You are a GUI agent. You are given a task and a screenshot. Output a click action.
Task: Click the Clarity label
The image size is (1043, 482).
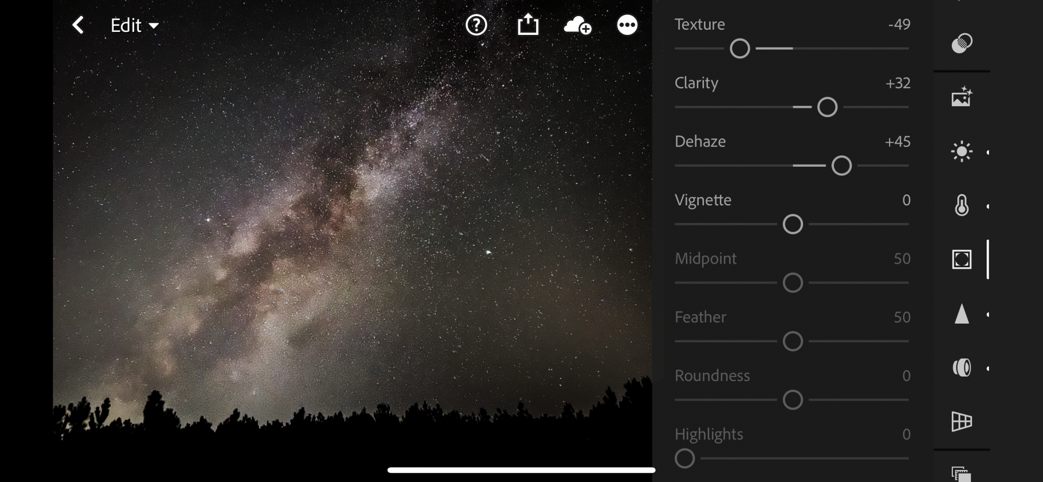[x=696, y=83]
